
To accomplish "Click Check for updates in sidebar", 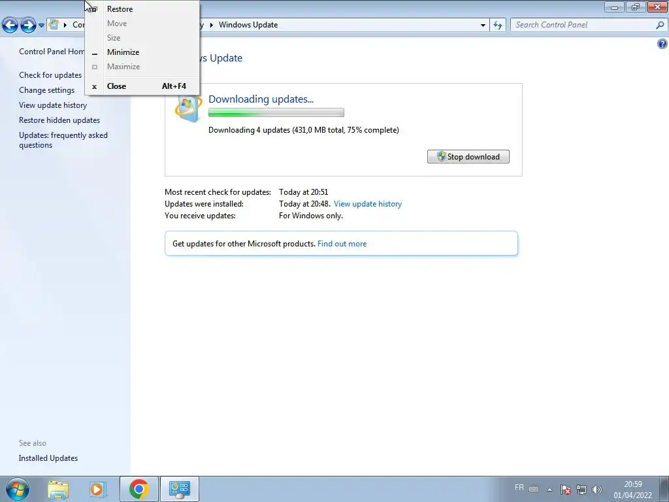I will coord(50,75).
